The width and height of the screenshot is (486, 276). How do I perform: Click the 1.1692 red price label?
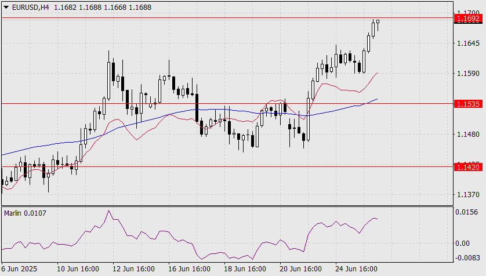pos(469,19)
